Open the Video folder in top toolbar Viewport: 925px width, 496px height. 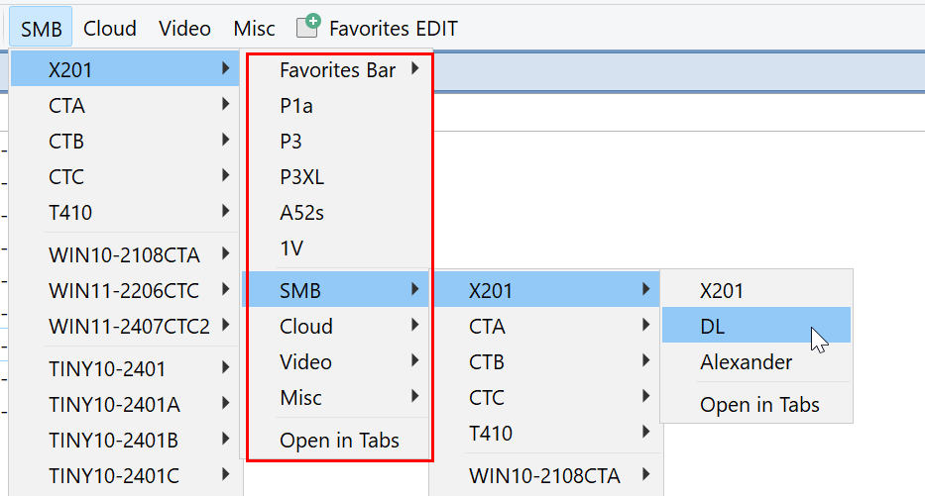coord(184,29)
